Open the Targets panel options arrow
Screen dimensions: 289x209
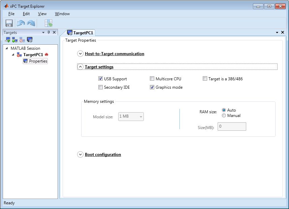point(43,33)
